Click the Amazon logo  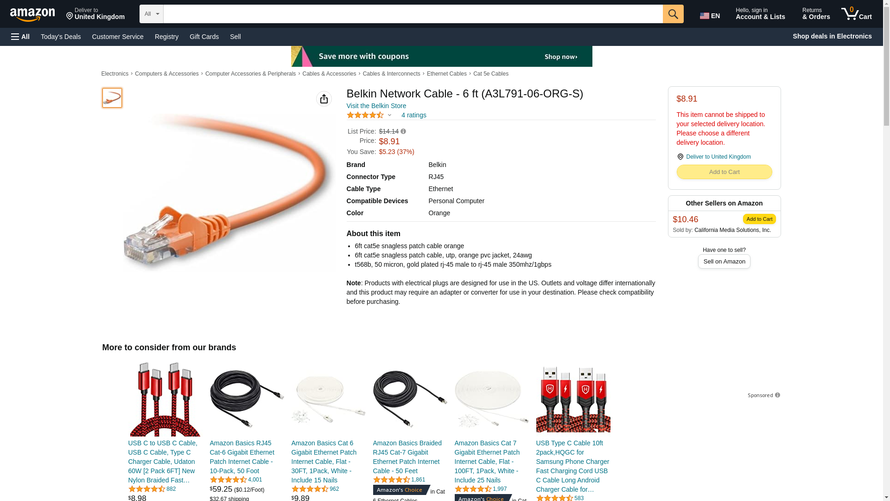click(32, 14)
